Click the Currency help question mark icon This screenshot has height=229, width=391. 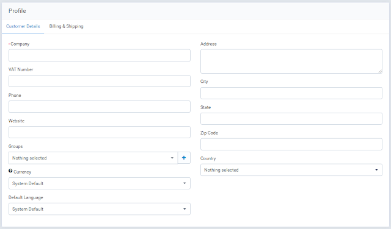tap(10, 171)
